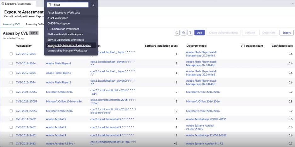This screenshot has width=295, height=147.
Task: Click the Activate button
Action: 250,33
